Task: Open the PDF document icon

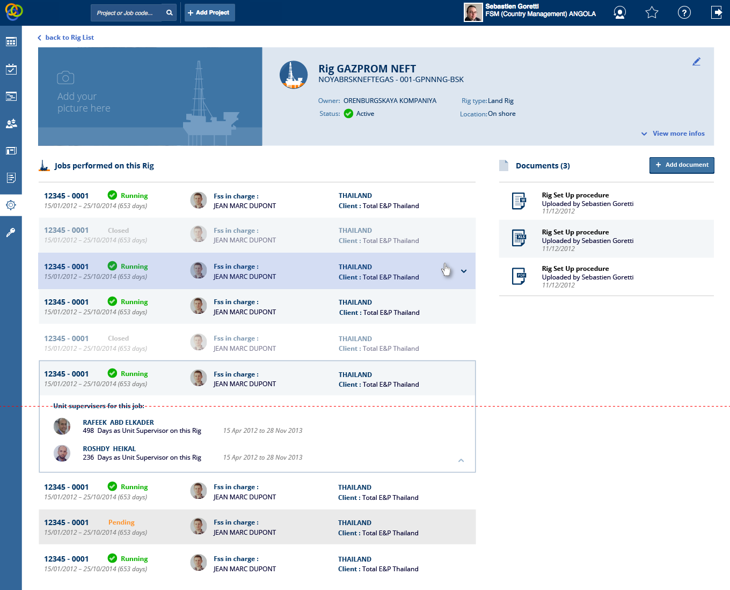Action: pos(519,276)
